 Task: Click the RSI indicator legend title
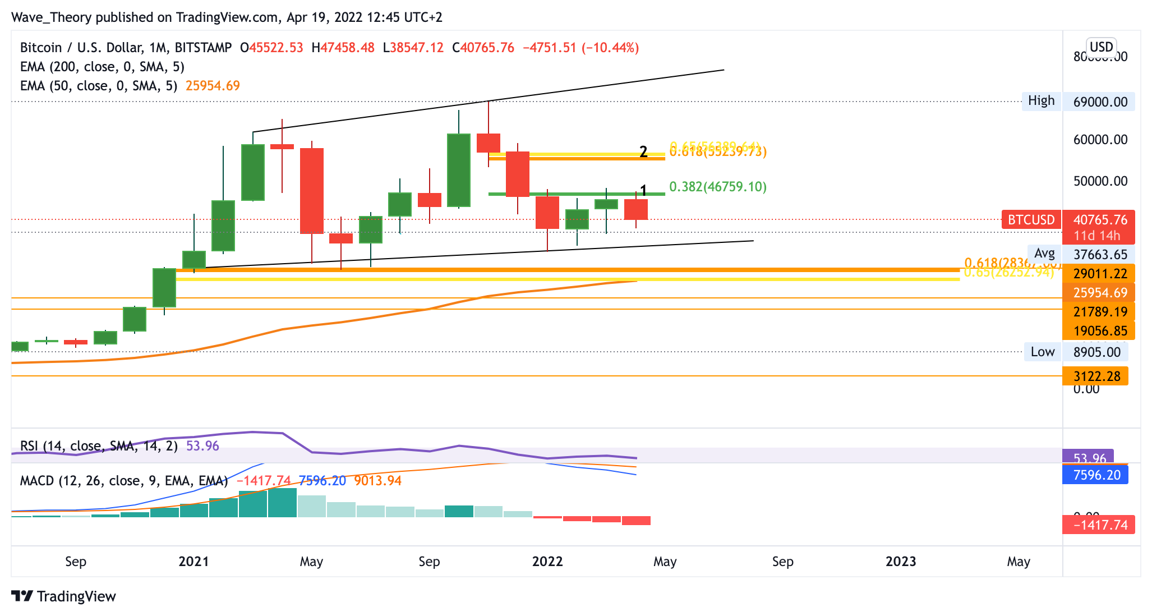click(x=99, y=446)
